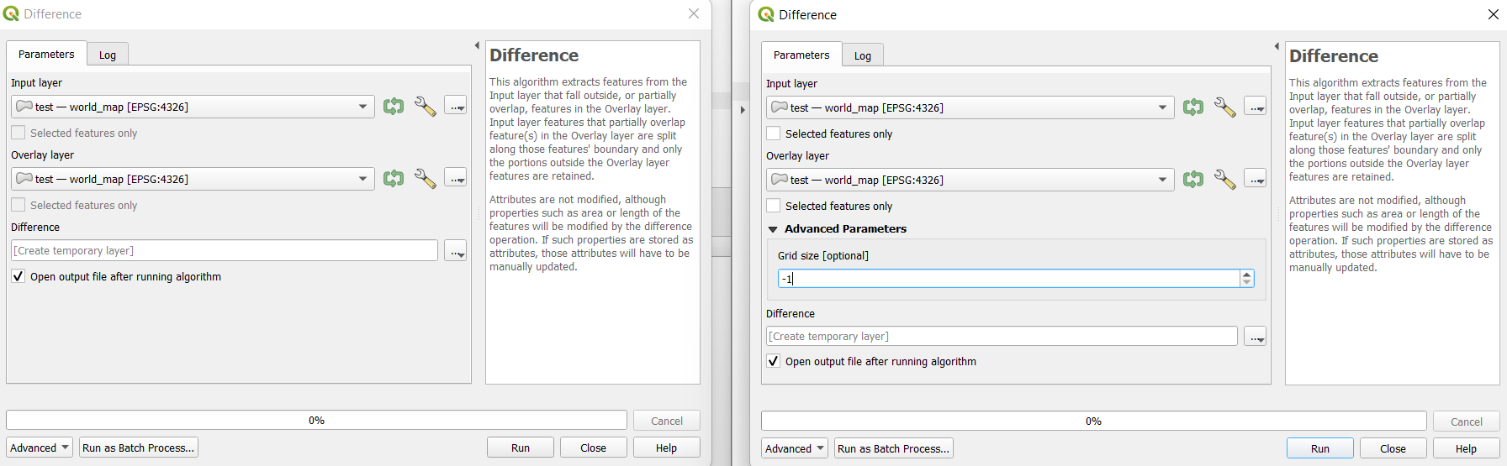This screenshot has height=466, width=1507.
Task: Click the Difference output field in right dialog
Action: (1001, 337)
